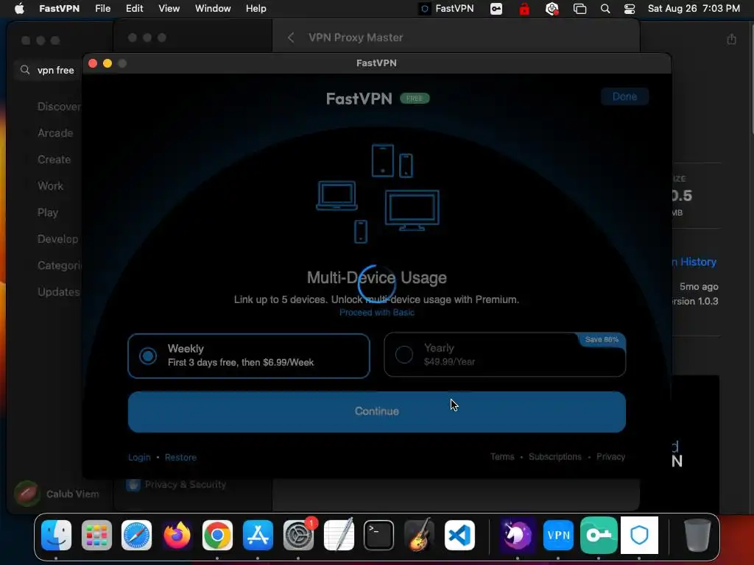
Task: Click the account name at App Store sidebar bottom
Action: point(73,494)
